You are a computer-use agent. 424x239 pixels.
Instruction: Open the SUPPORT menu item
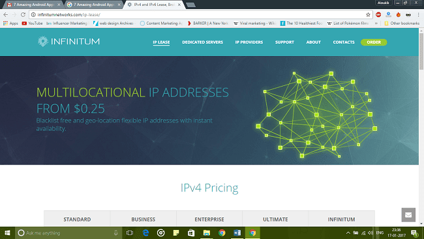click(x=284, y=42)
